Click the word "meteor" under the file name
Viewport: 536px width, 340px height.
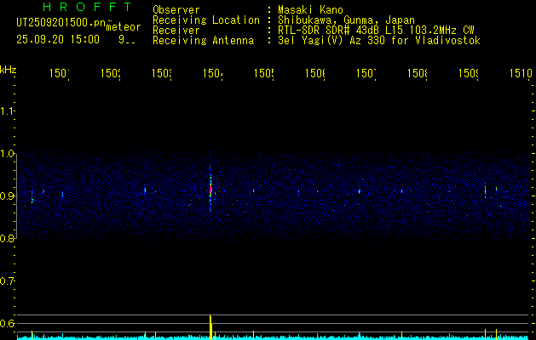(x=124, y=27)
